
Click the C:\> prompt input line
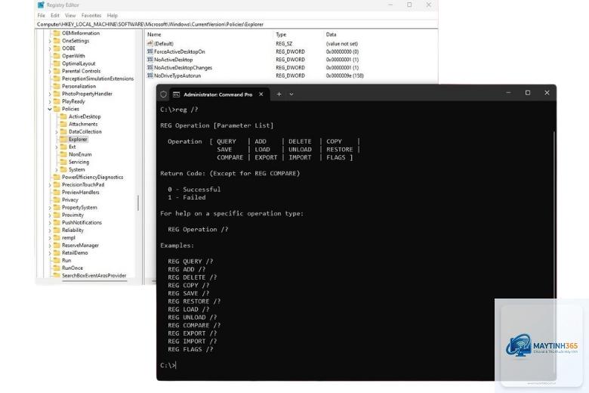click(x=168, y=365)
